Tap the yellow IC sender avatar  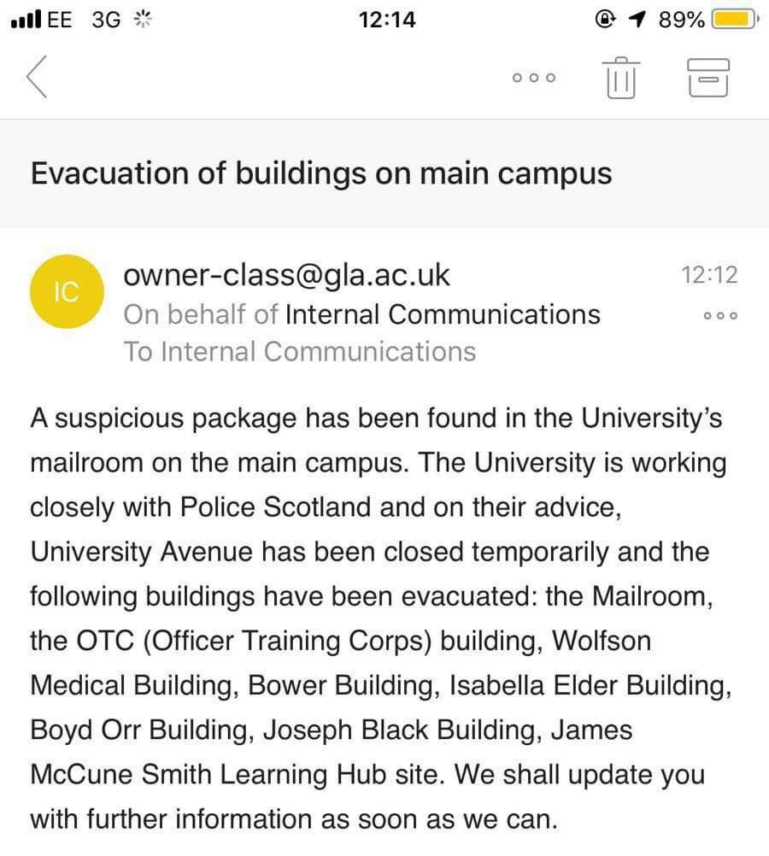(67, 291)
